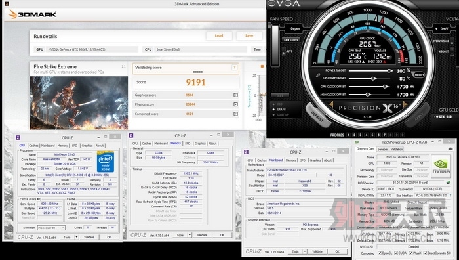Click the Bus Interface question mark in GPU-Z
Viewport: 459px width, 260px height.
[450, 196]
